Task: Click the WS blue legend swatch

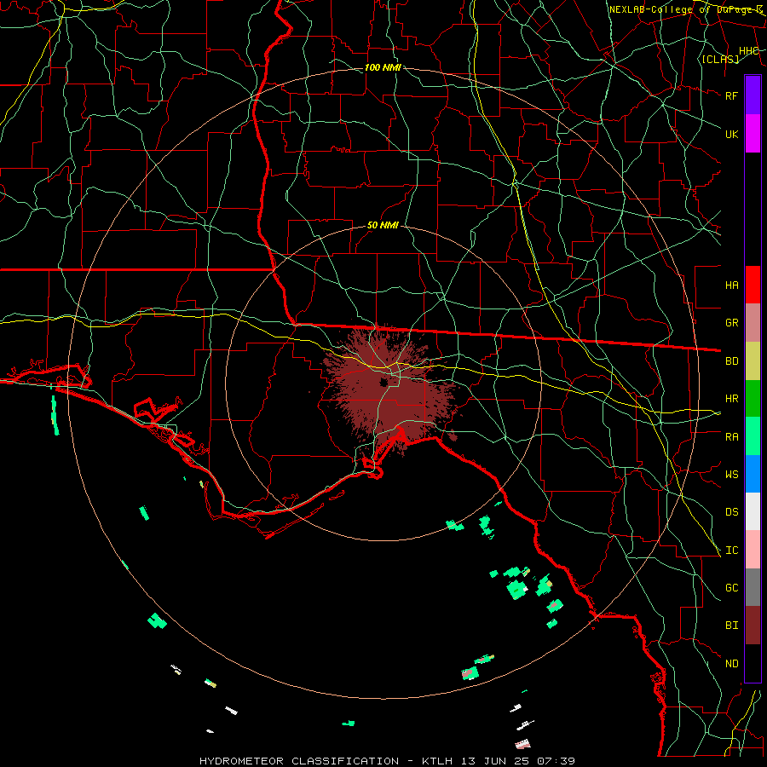Action: (x=753, y=474)
